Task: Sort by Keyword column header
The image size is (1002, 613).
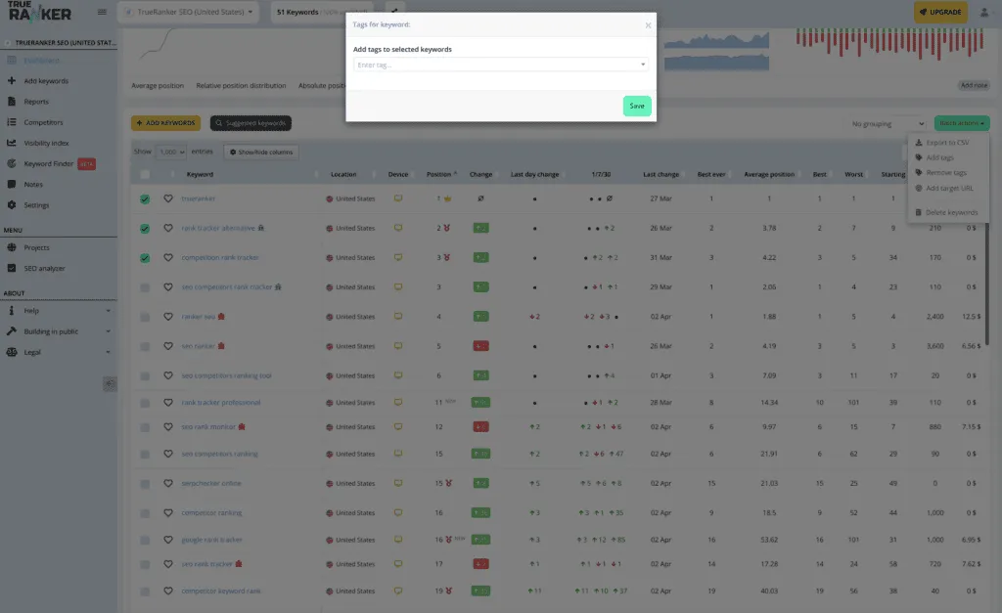Action: (x=200, y=174)
